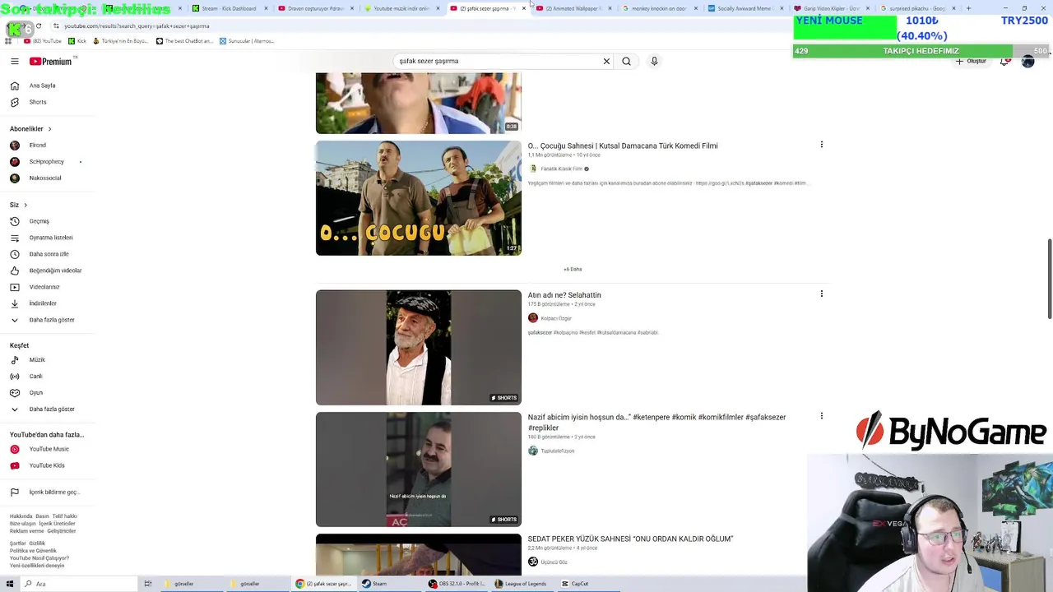Open League of Legends taskbar item

coord(521,584)
